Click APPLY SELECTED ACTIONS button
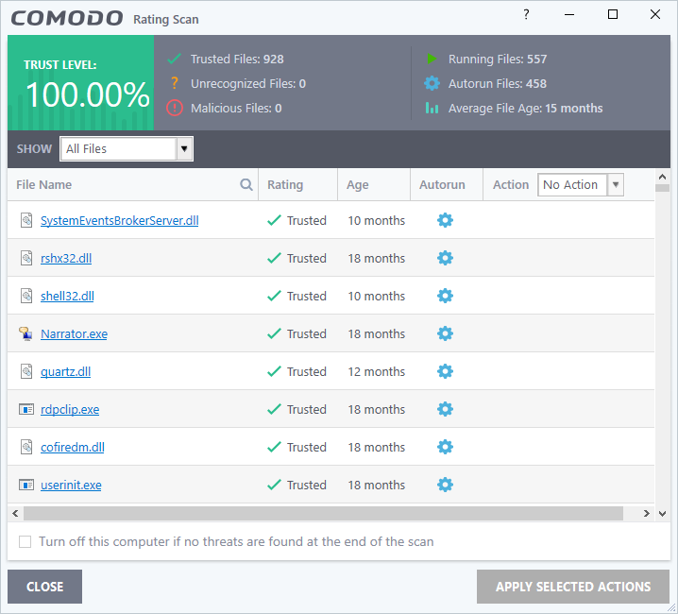Viewport: 678px width, 614px height. pos(573,587)
